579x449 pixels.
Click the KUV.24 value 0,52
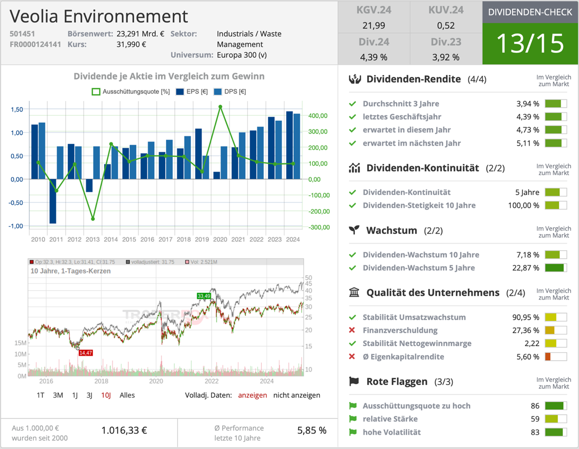(x=446, y=25)
